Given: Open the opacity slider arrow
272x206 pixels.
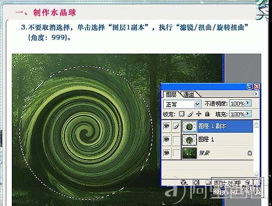Looking at the screenshot, I should click(248, 103).
